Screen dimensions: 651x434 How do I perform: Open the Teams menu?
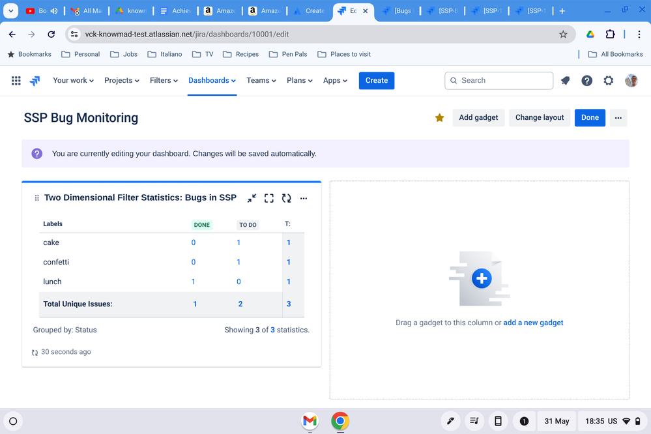click(x=261, y=81)
